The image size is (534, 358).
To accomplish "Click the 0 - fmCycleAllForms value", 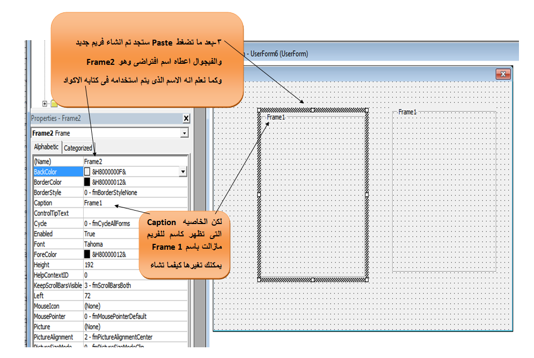I will (x=107, y=223).
